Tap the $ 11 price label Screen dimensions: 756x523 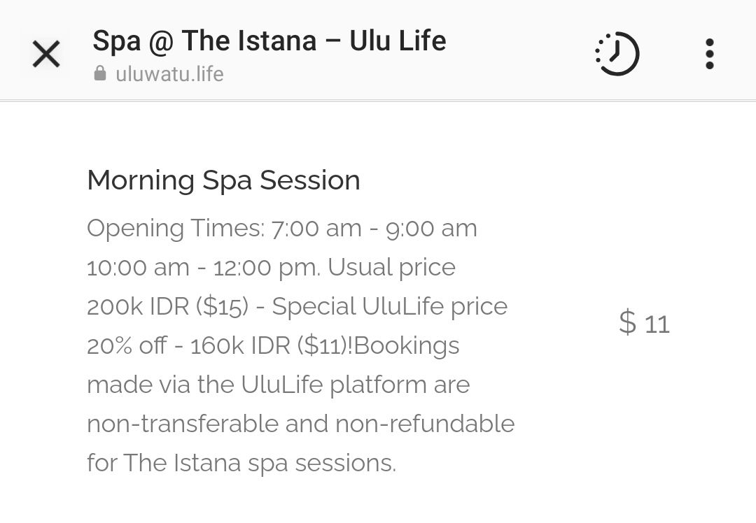point(645,322)
